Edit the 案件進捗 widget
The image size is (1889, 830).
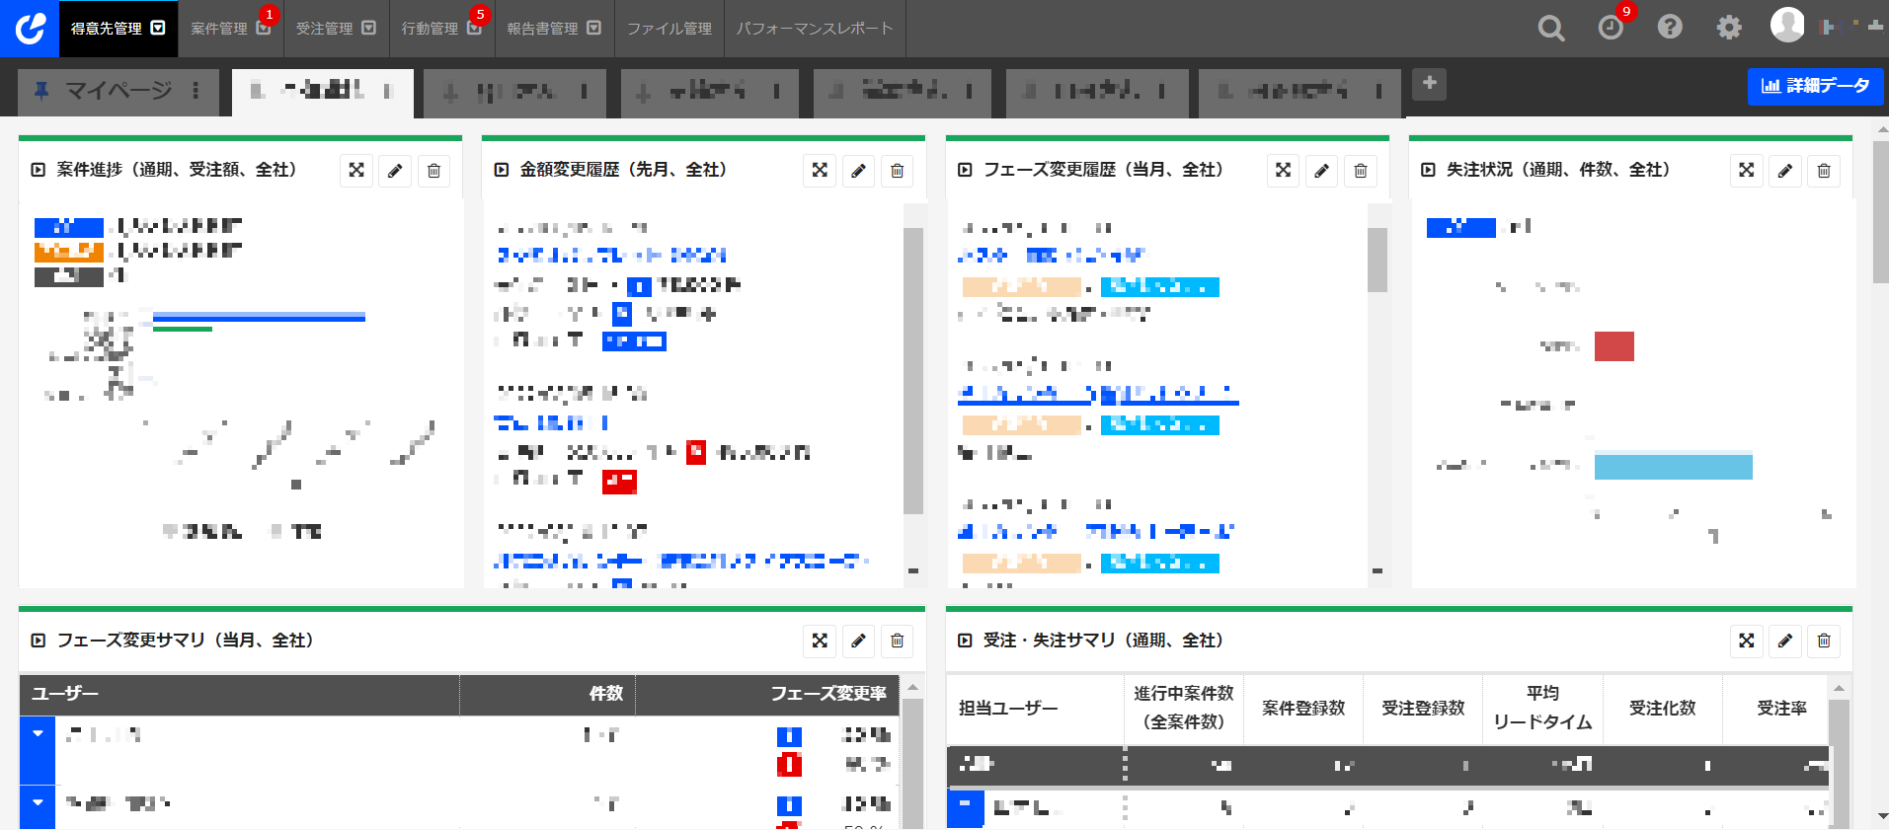pyautogui.click(x=395, y=171)
